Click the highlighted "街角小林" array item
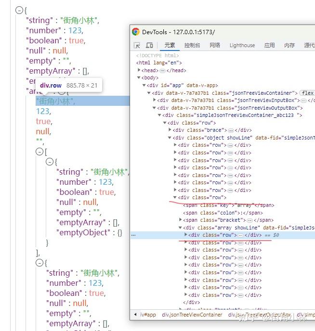The width and height of the screenshot is (315, 331). click(82, 101)
